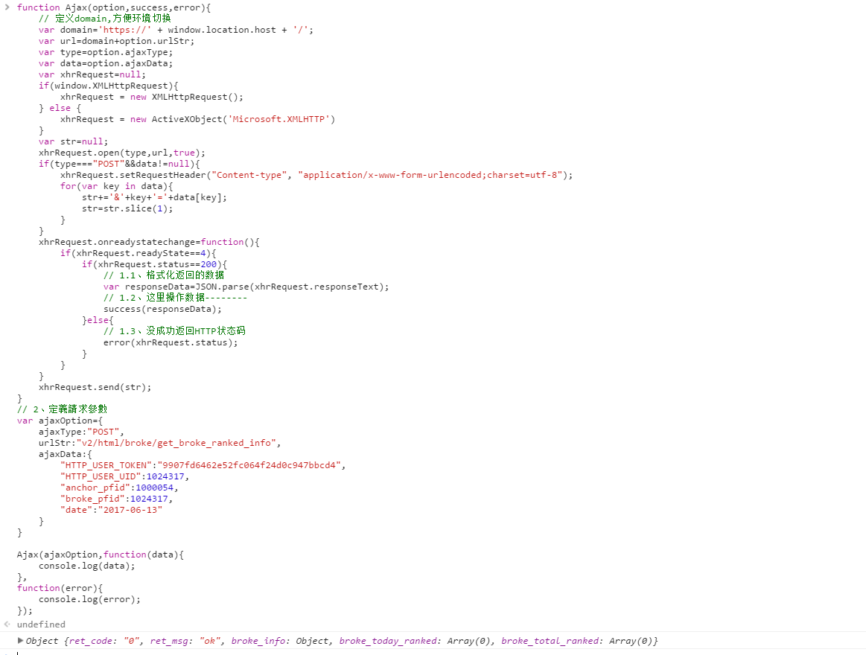This screenshot has width=866, height=655.
Task: Click the 'xhrRequest.open(type,url,true);' line
Action: click(122, 153)
